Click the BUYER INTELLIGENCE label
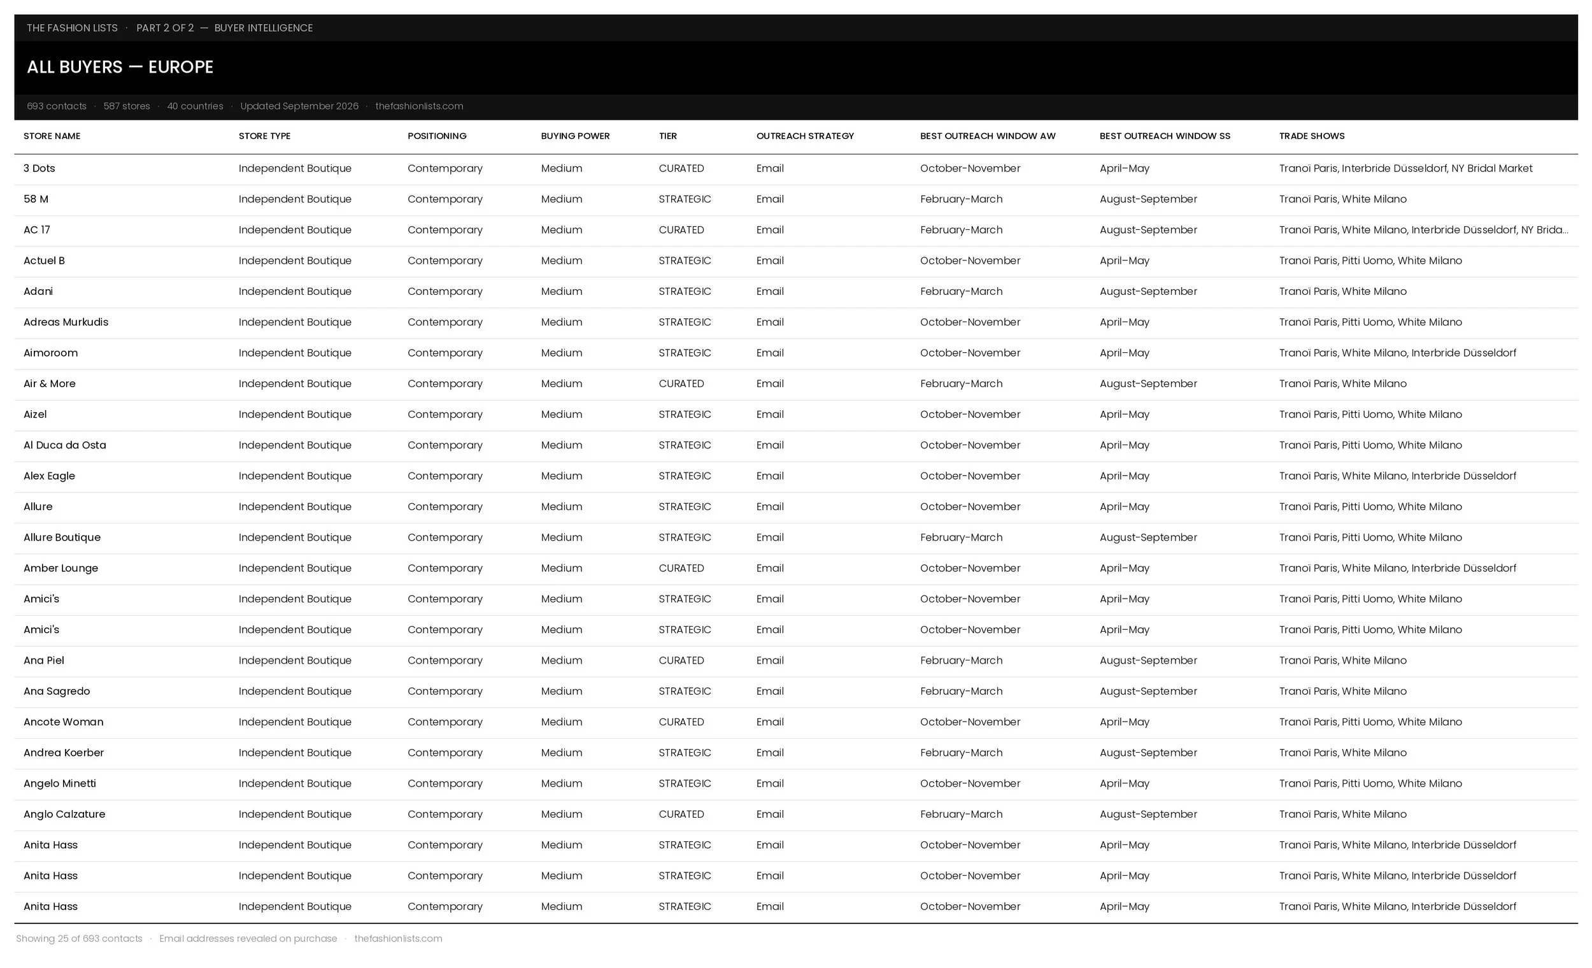 (264, 28)
